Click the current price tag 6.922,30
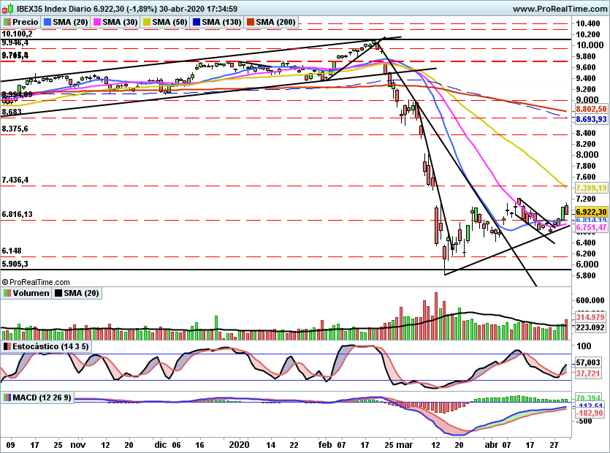The height and width of the screenshot is (453, 610). 591,212
